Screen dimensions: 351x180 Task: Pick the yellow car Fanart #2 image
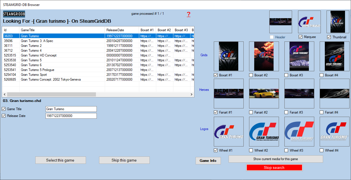(x=264, y=93)
